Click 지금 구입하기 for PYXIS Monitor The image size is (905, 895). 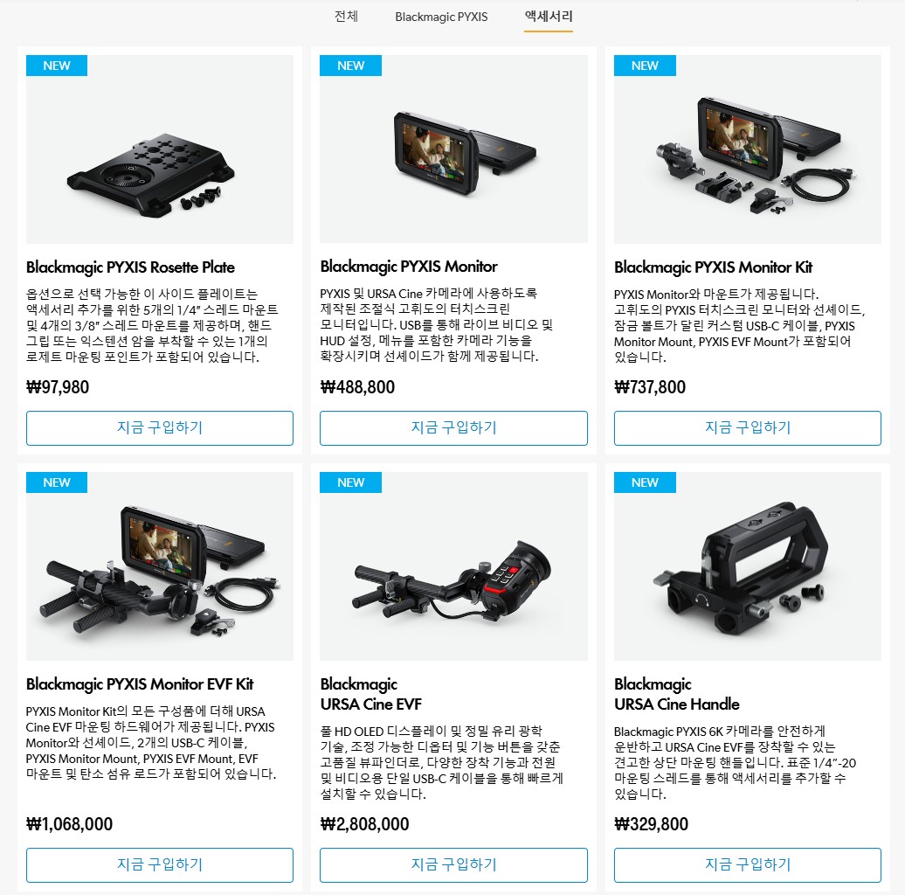click(x=453, y=428)
